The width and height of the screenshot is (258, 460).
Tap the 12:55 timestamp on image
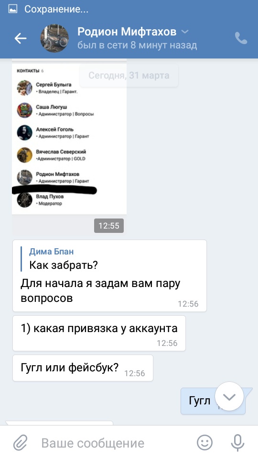109,226
